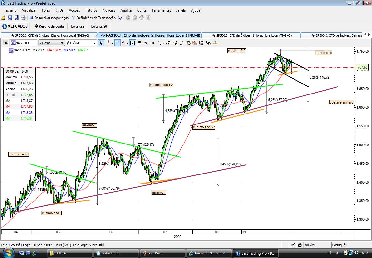Image resolution: width=372 pixels, height=258 pixels.
Task: Click the alert bell icon
Action: 215,43
